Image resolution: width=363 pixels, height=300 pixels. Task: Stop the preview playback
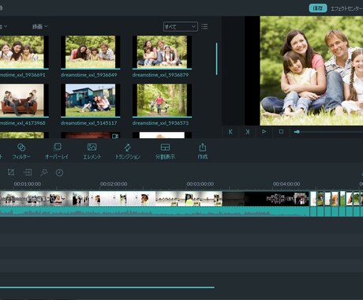click(281, 132)
